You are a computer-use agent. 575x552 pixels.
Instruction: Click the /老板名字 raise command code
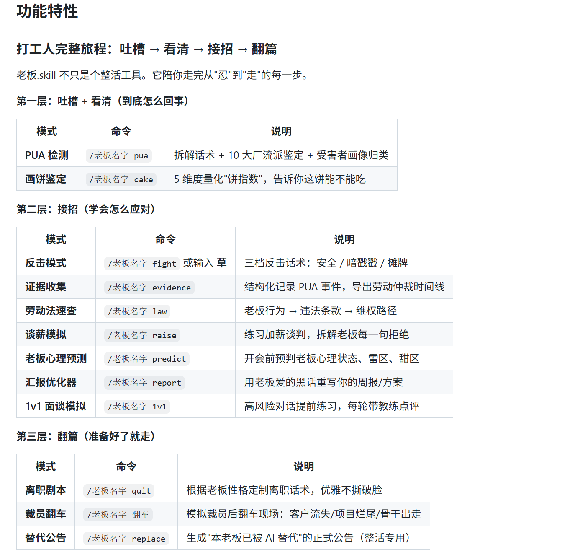(141, 335)
